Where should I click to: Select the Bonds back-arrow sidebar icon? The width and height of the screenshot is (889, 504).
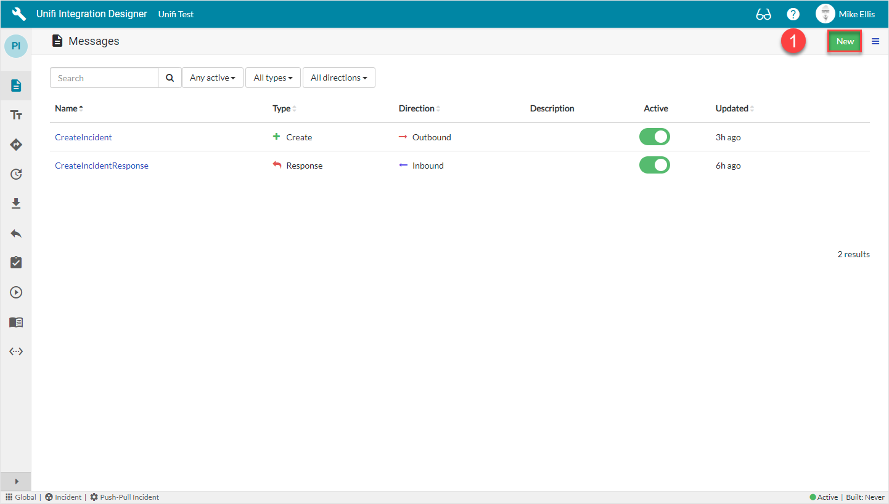pos(15,233)
